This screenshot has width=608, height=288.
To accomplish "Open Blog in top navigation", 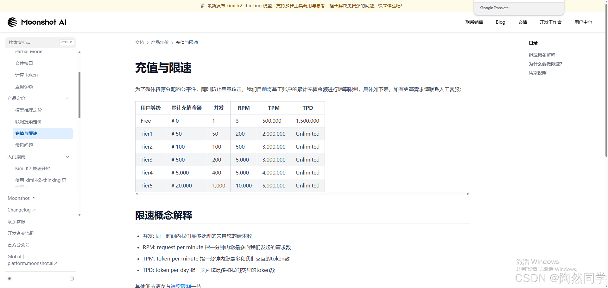I will pyautogui.click(x=500, y=22).
